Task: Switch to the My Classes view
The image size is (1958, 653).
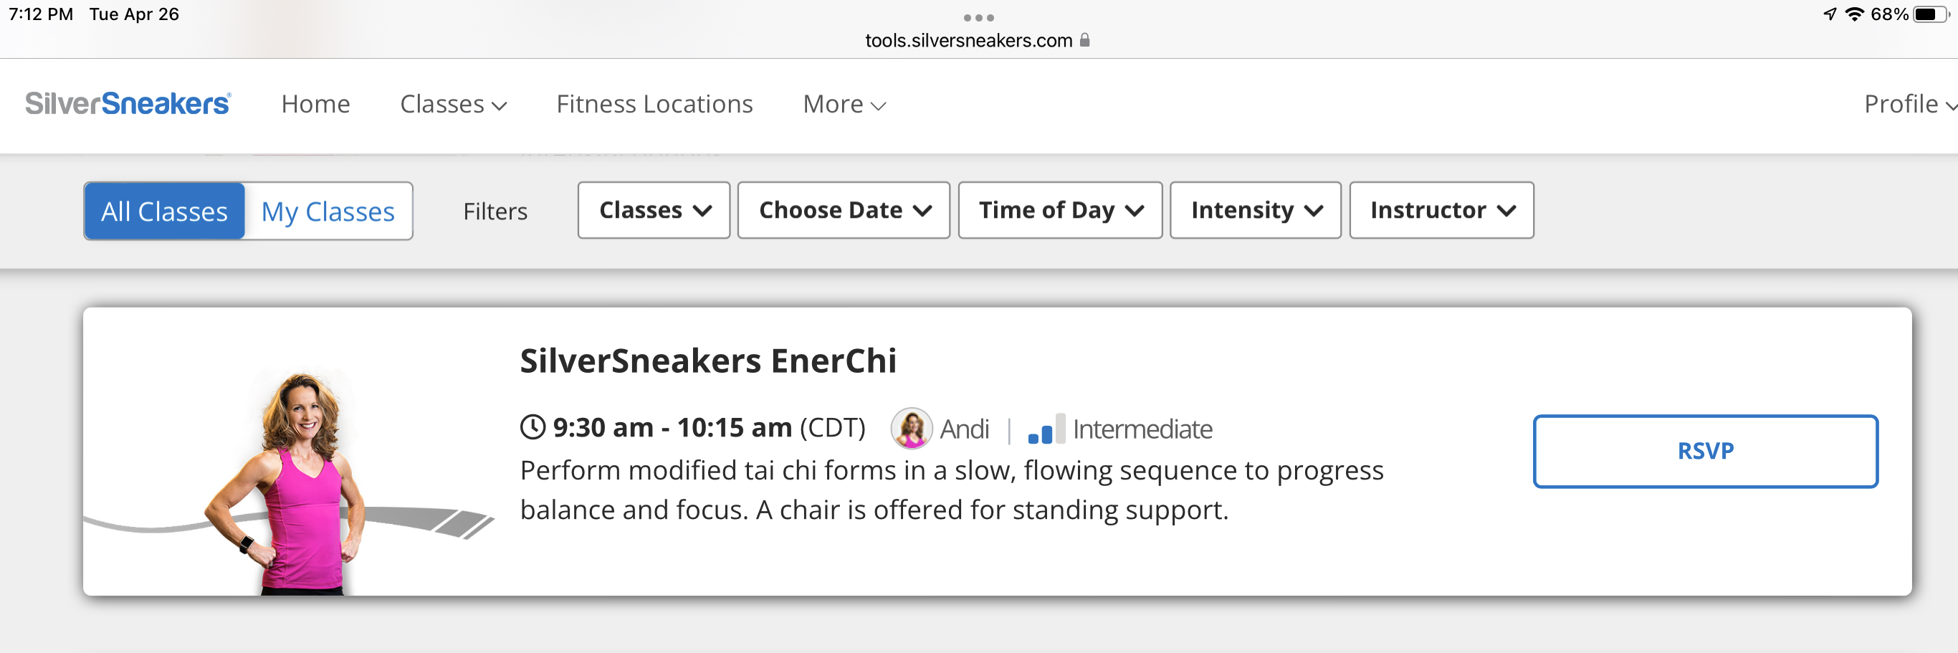Action: pyautogui.click(x=328, y=211)
